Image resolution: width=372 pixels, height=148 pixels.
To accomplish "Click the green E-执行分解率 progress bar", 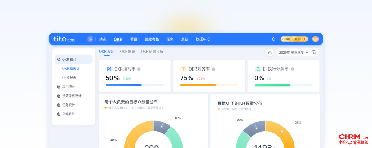I will click(283, 85).
